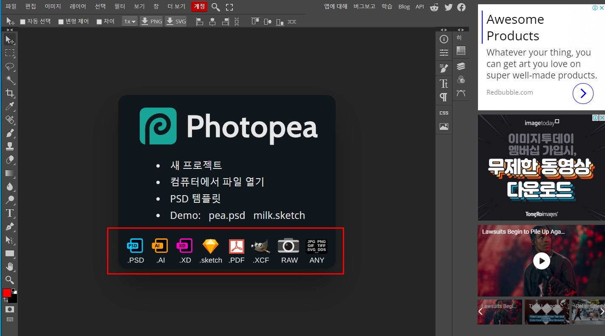
Task: Swap foreground and background colors
Action: [x=6, y=300]
